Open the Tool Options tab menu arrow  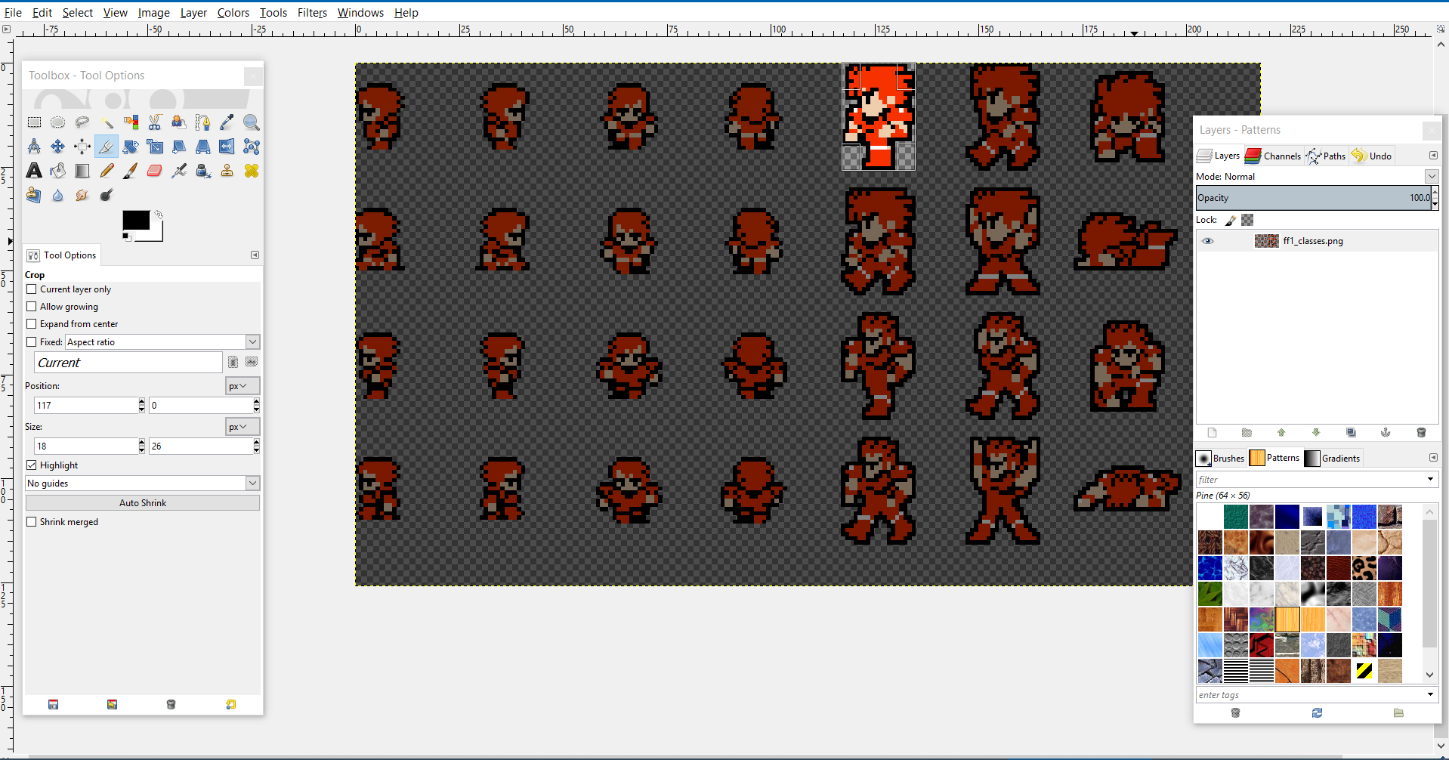255,255
